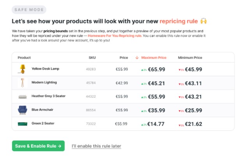Select the Heather Grey 3 Seater sofa image
The width and height of the screenshot is (242, 157).
pos(23,97)
